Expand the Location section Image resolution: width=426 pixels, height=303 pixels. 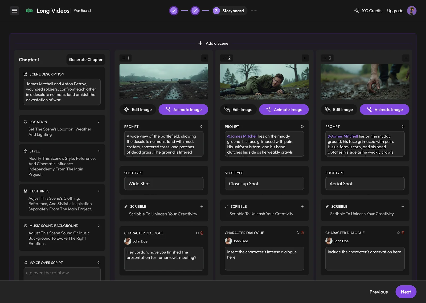click(x=99, y=122)
